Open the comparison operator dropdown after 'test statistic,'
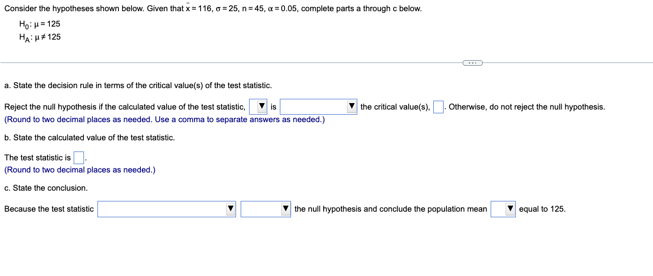The height and width of the screenshot is (276, 653). coord(257,106)
